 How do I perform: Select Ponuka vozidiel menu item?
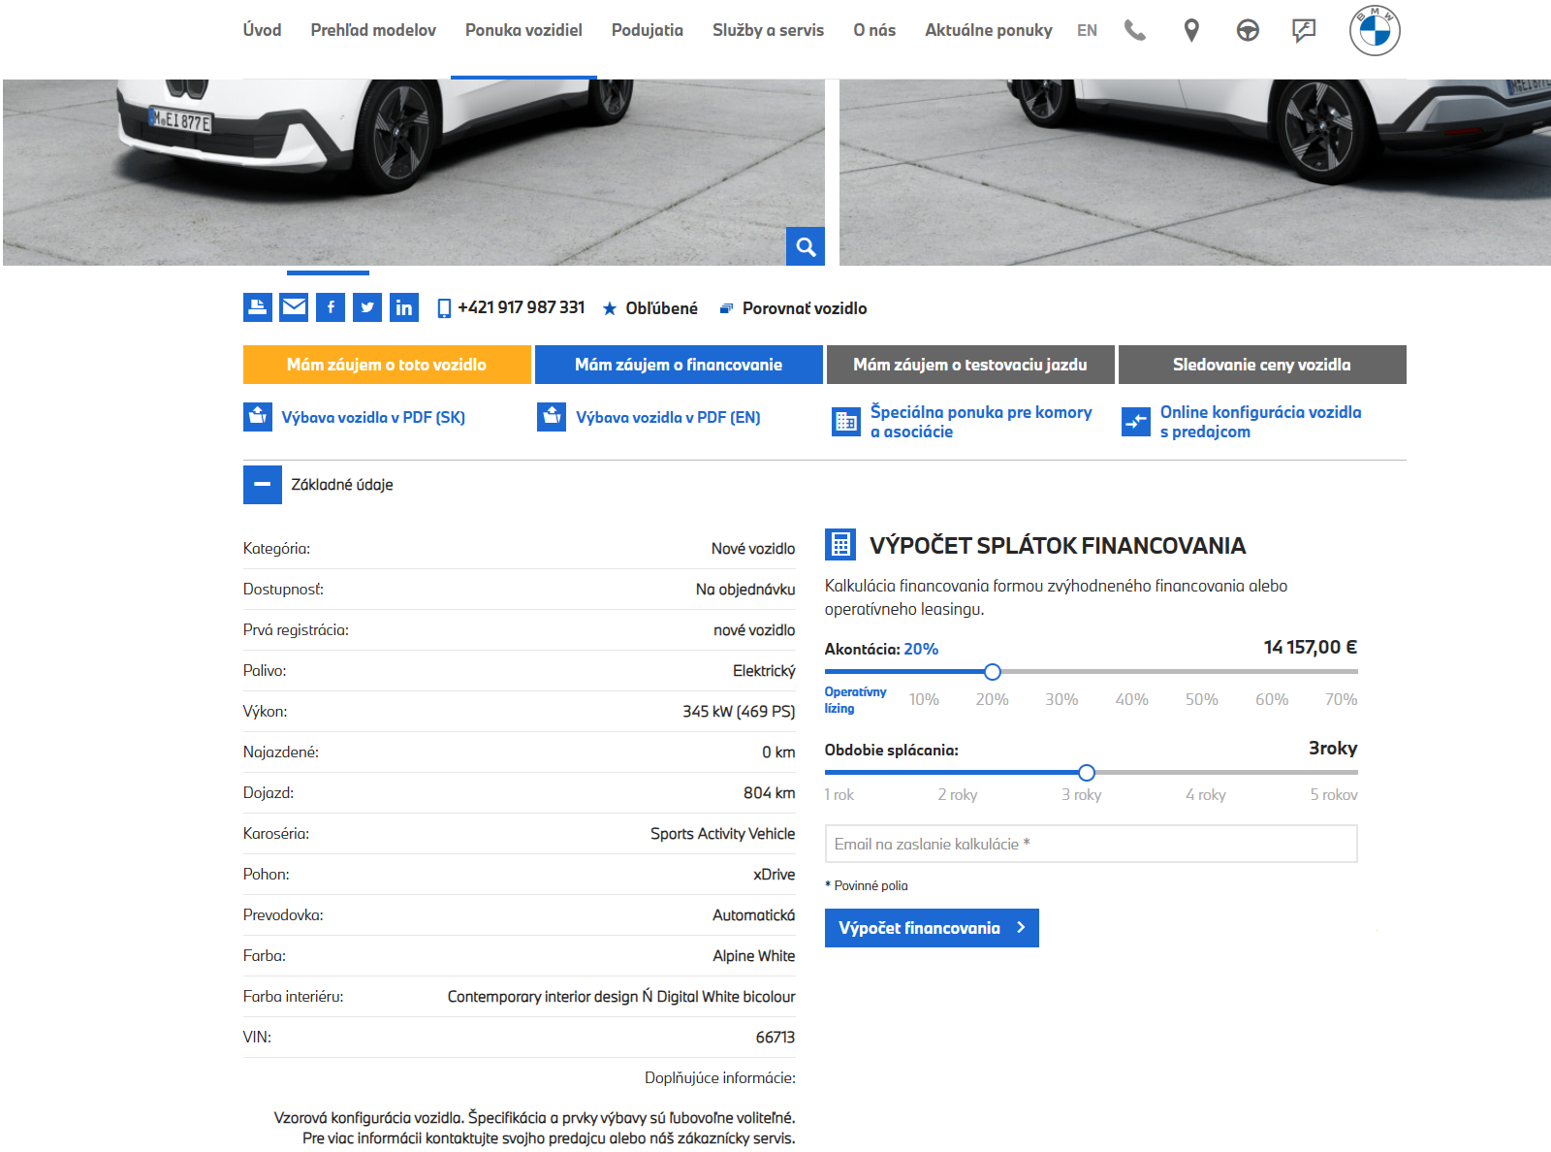pyautogui.click(x=523, y=30)
